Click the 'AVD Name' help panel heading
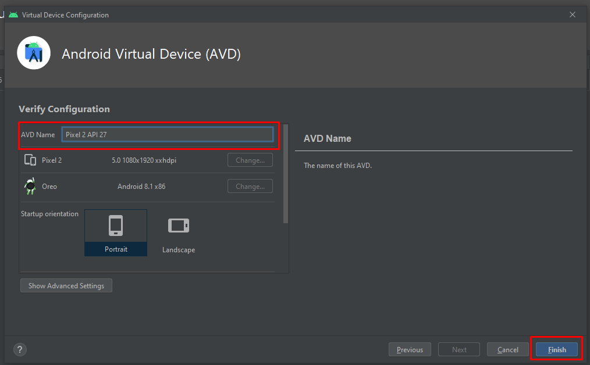The height and width of the screenshot is (365, 590). tap(328, 138)
